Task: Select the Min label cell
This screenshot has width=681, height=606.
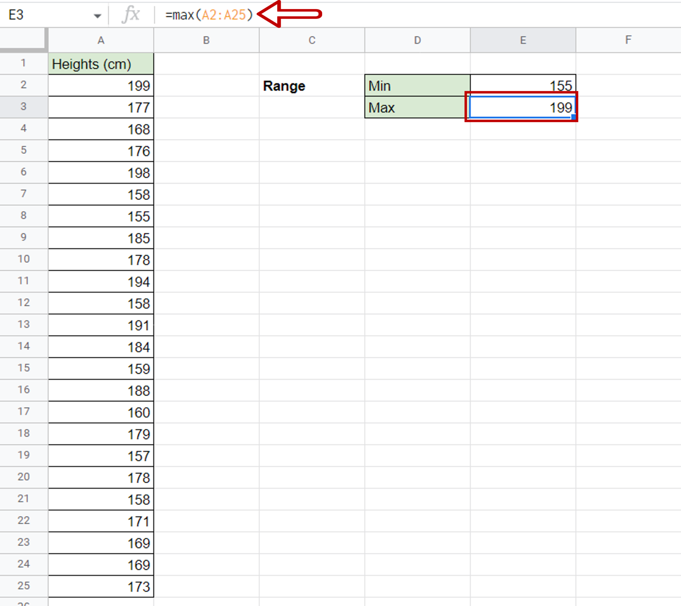Action: click(x=417, y=86)
